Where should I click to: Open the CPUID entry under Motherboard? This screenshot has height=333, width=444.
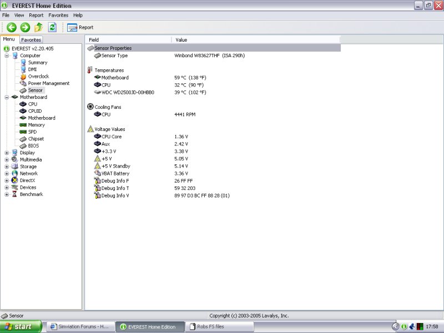pos(34,111)
